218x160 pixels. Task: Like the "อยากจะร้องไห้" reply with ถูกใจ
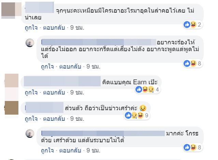47,66
